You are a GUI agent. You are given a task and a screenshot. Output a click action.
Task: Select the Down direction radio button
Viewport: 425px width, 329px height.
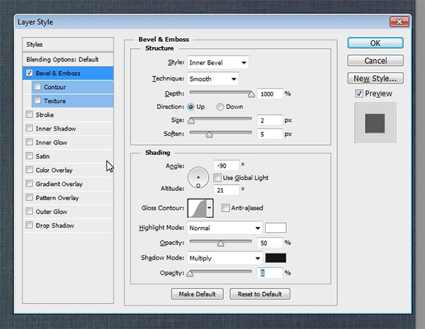coord(220,107)
